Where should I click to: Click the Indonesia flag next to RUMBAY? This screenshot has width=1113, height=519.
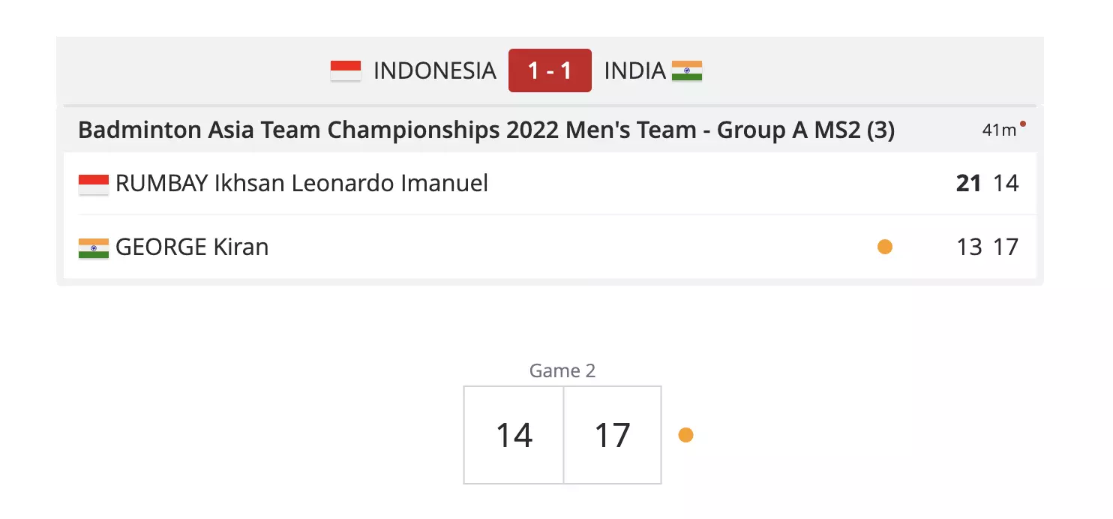pyautogui.click(x=94, y=184)
